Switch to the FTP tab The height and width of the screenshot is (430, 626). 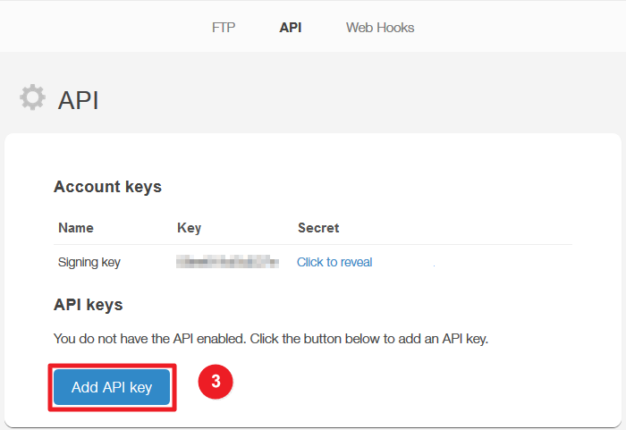(224, 28)
